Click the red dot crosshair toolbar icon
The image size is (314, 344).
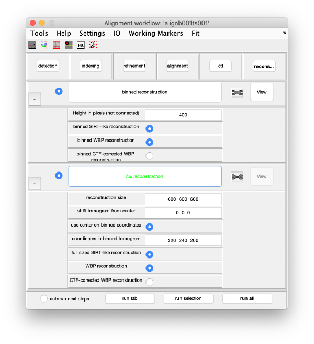point(69,45)
